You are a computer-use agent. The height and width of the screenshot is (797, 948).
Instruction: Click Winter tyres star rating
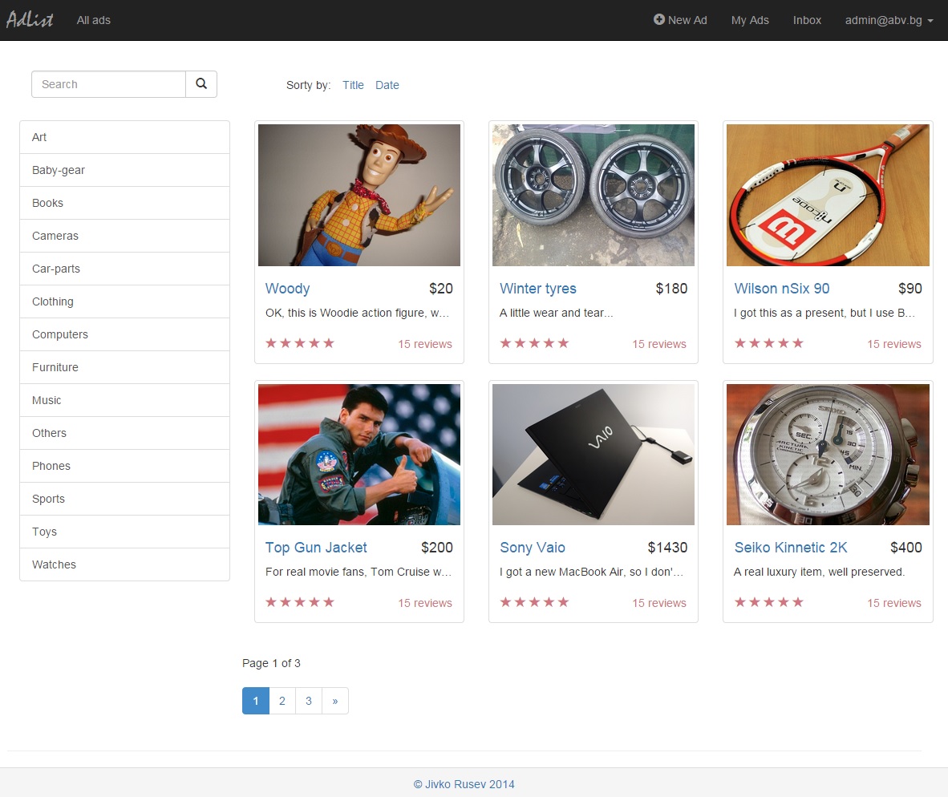[534, 343]
